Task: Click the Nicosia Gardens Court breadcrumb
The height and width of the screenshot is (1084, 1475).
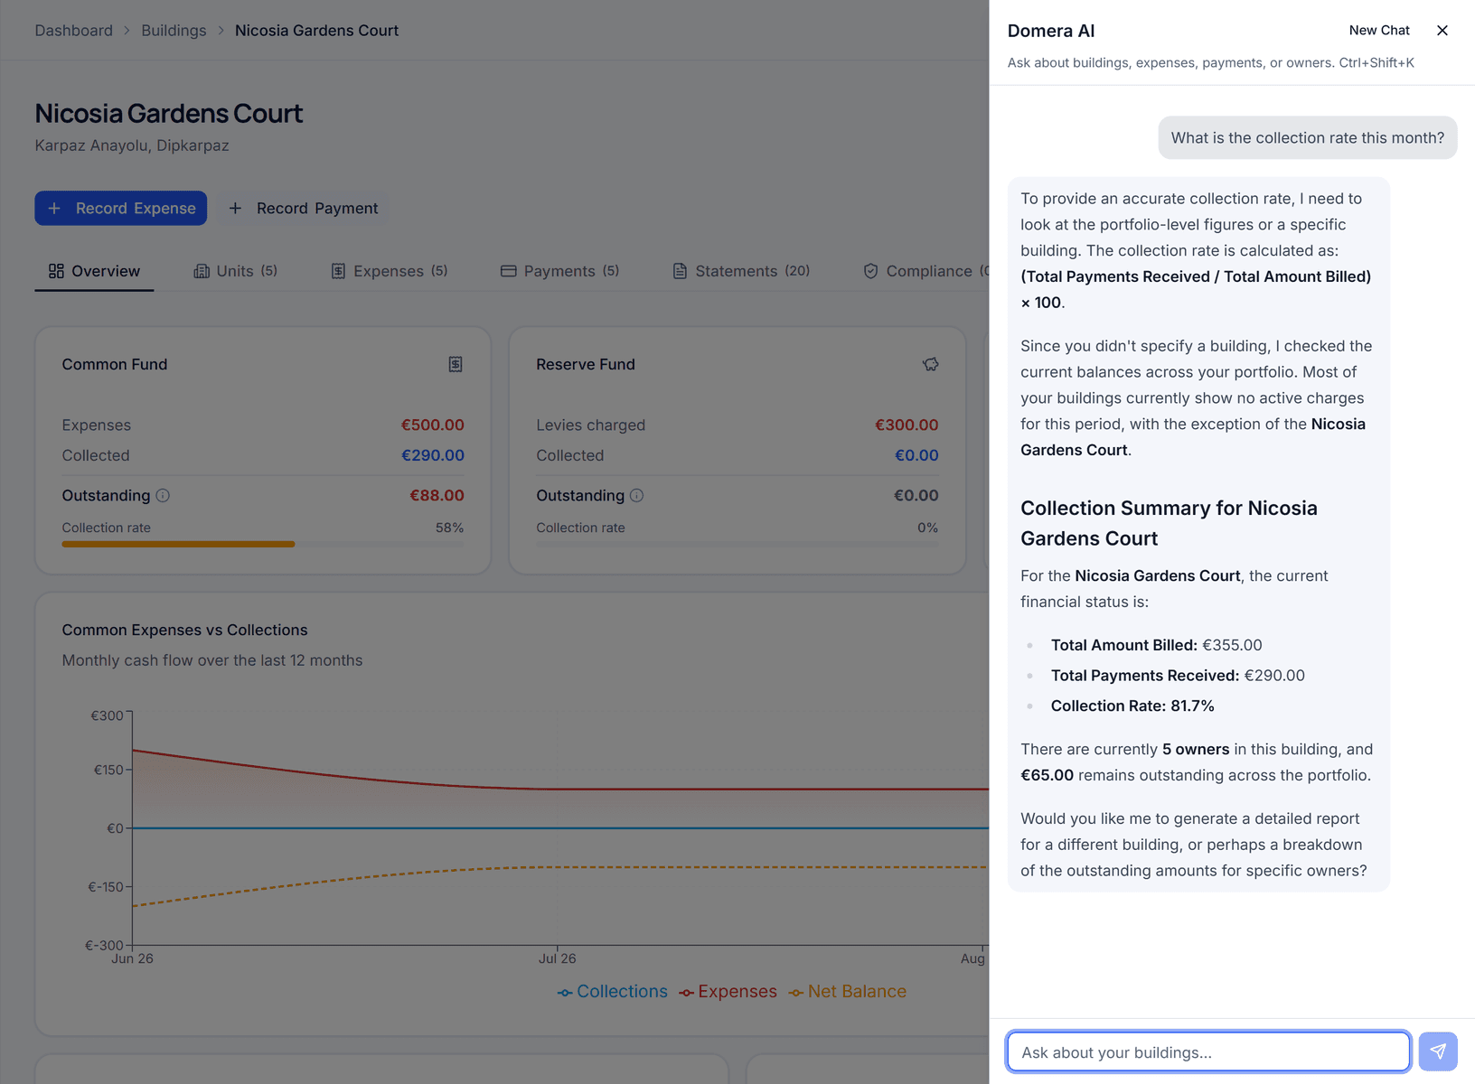Action: 316,31
